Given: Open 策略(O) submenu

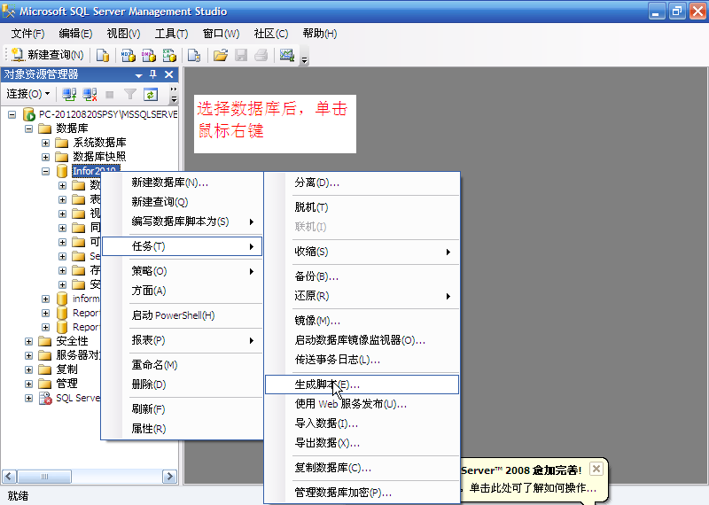Looking at the screenshot, I should click(x=183, y=271).
